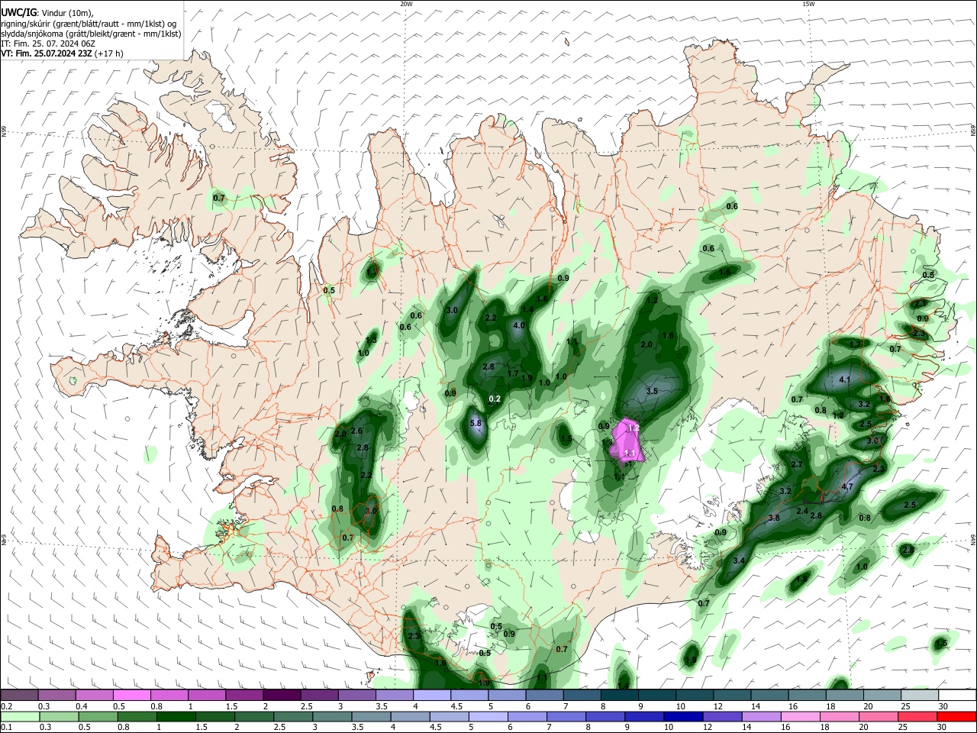Click the 2.7 precipitation value on the map
The image size is (977, 733).
point(798,464)
